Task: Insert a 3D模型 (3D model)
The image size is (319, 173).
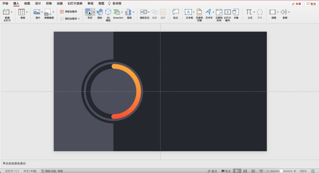Action: (x=108, y=14)
